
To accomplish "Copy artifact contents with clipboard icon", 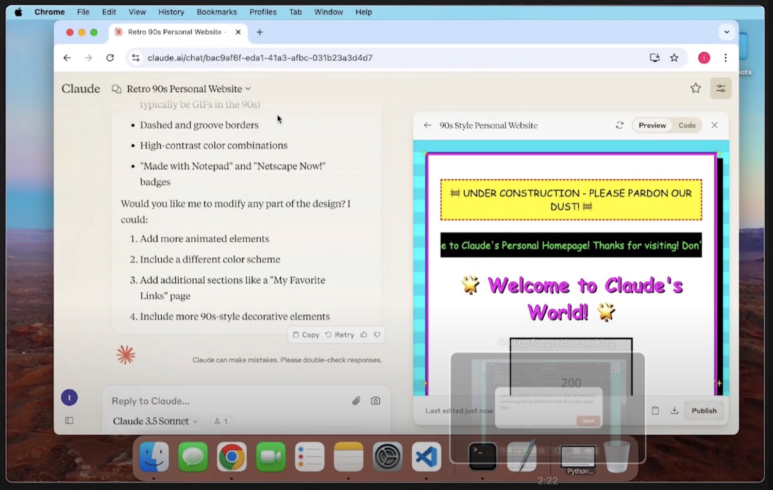I will tap(655, 411).
